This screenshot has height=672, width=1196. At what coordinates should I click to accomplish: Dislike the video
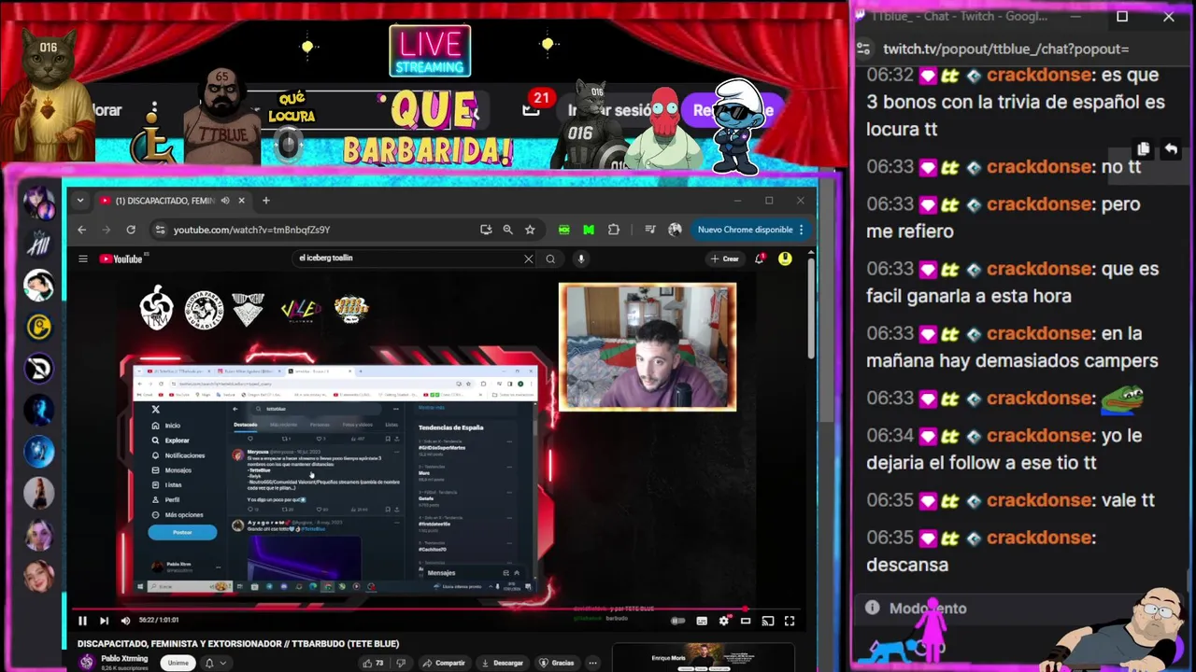[402, 663]
